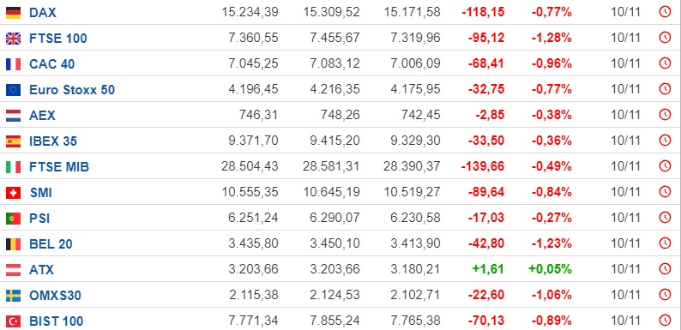Image resolution: width=681 pixels, height=330 pixels.
Task: Click the ATX green +0,05% change value
Action: tap(550, 269)
